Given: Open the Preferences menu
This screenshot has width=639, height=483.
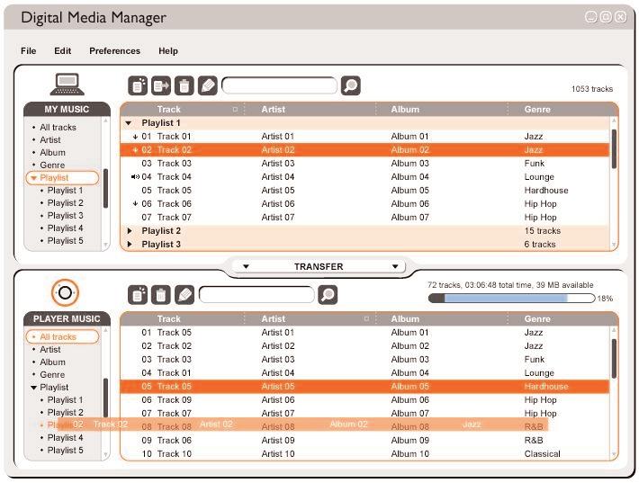Looking at the screenshot, I should pos(114,51).
